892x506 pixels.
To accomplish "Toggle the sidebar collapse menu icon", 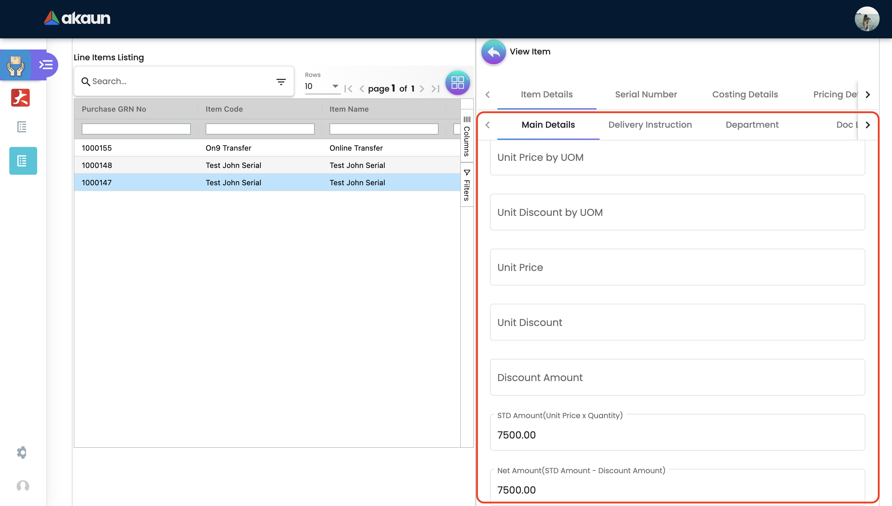I will point(46,65).
